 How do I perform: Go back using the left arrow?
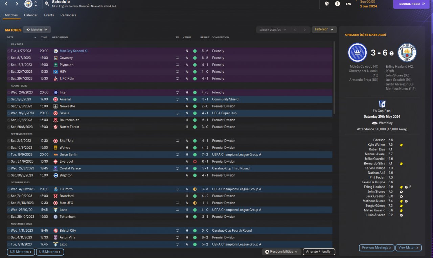tap(6, 4)
